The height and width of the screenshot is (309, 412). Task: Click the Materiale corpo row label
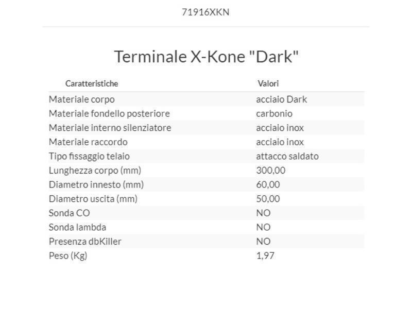(81, 99)
